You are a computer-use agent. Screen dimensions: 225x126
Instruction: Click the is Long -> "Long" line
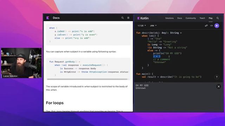point(159,44)
